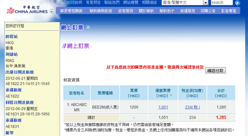Click the 1,051 discounted fare link
The width and height of the screenshot is (248, 136).
click(x=163, y=107)
